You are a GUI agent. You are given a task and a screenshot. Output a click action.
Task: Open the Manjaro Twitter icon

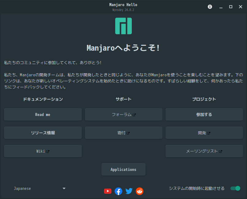(129, 191)
